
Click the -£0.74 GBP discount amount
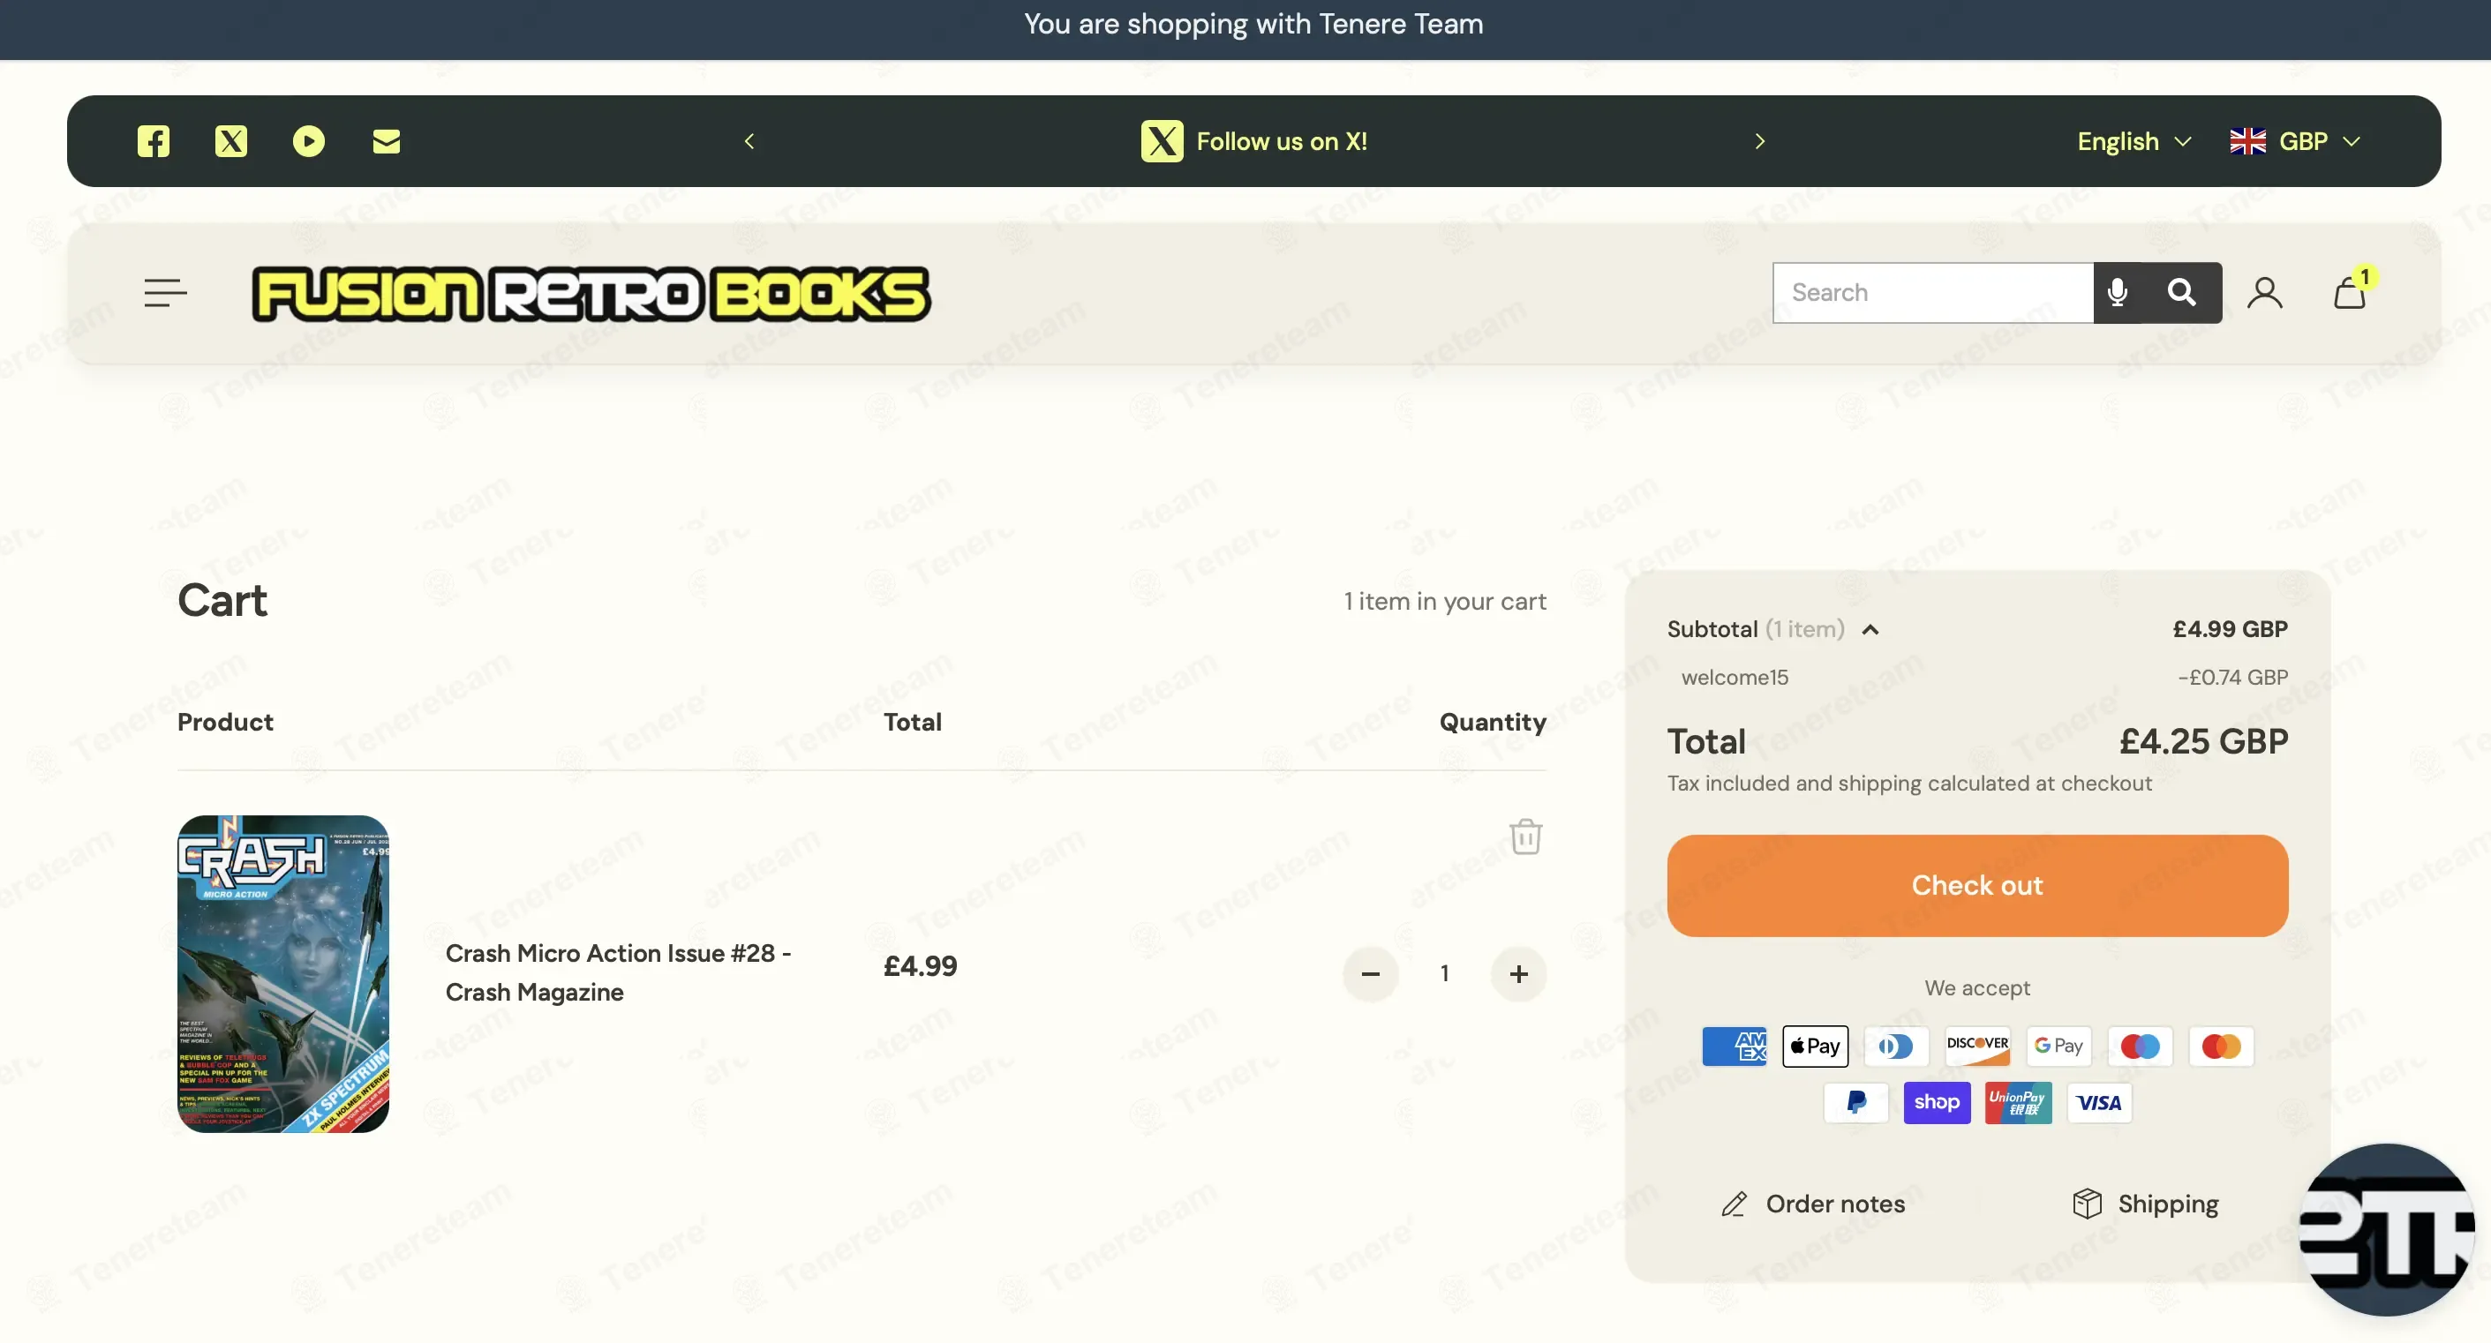point(2231,677)
